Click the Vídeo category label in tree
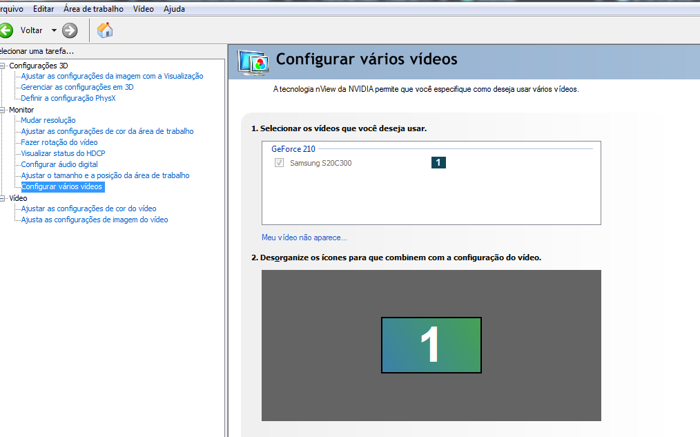The image size is (700, 437). point(19,198)
